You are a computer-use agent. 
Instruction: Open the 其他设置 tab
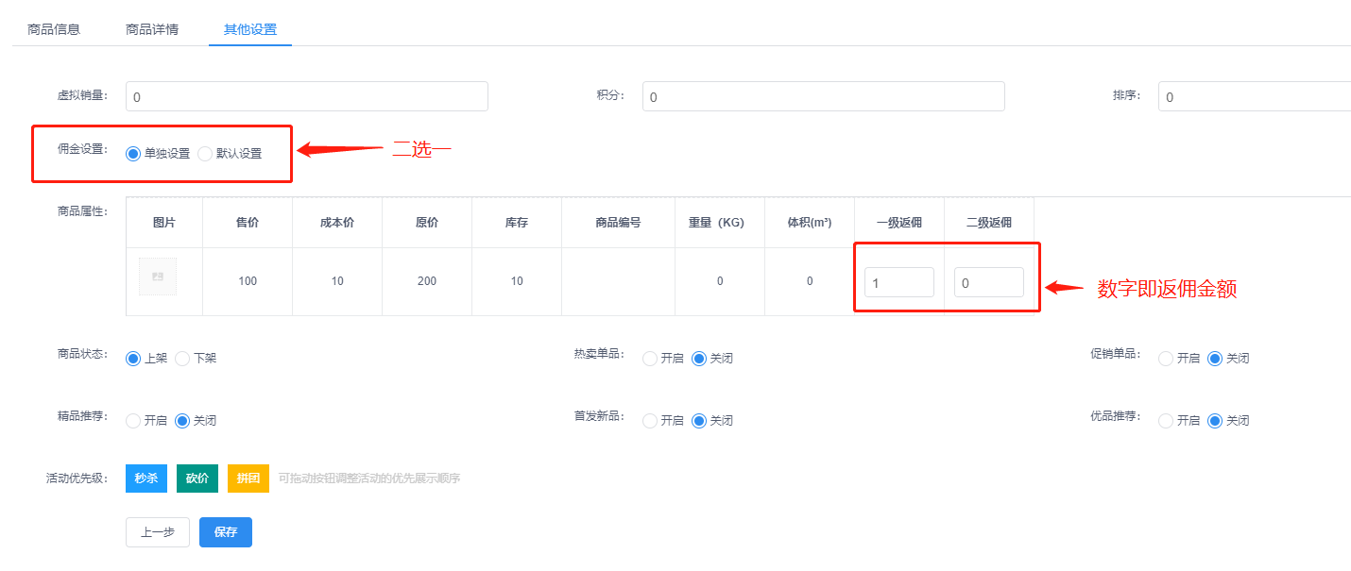[x=250, y=29]
